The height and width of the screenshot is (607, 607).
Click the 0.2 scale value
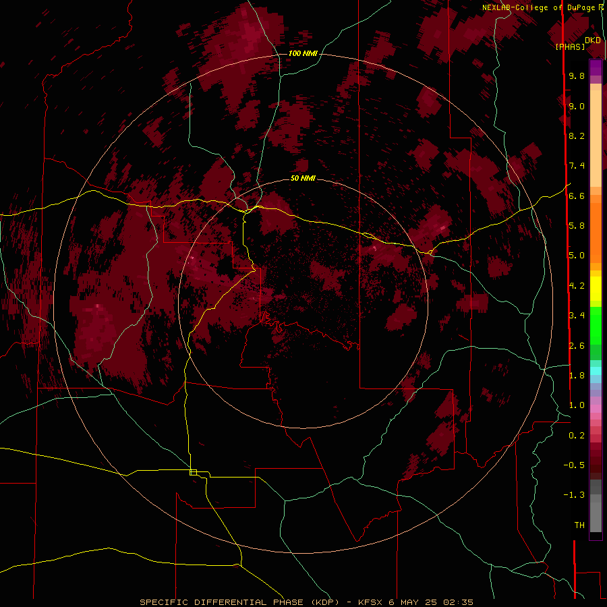pyautogui.click(x=577, y=436)
